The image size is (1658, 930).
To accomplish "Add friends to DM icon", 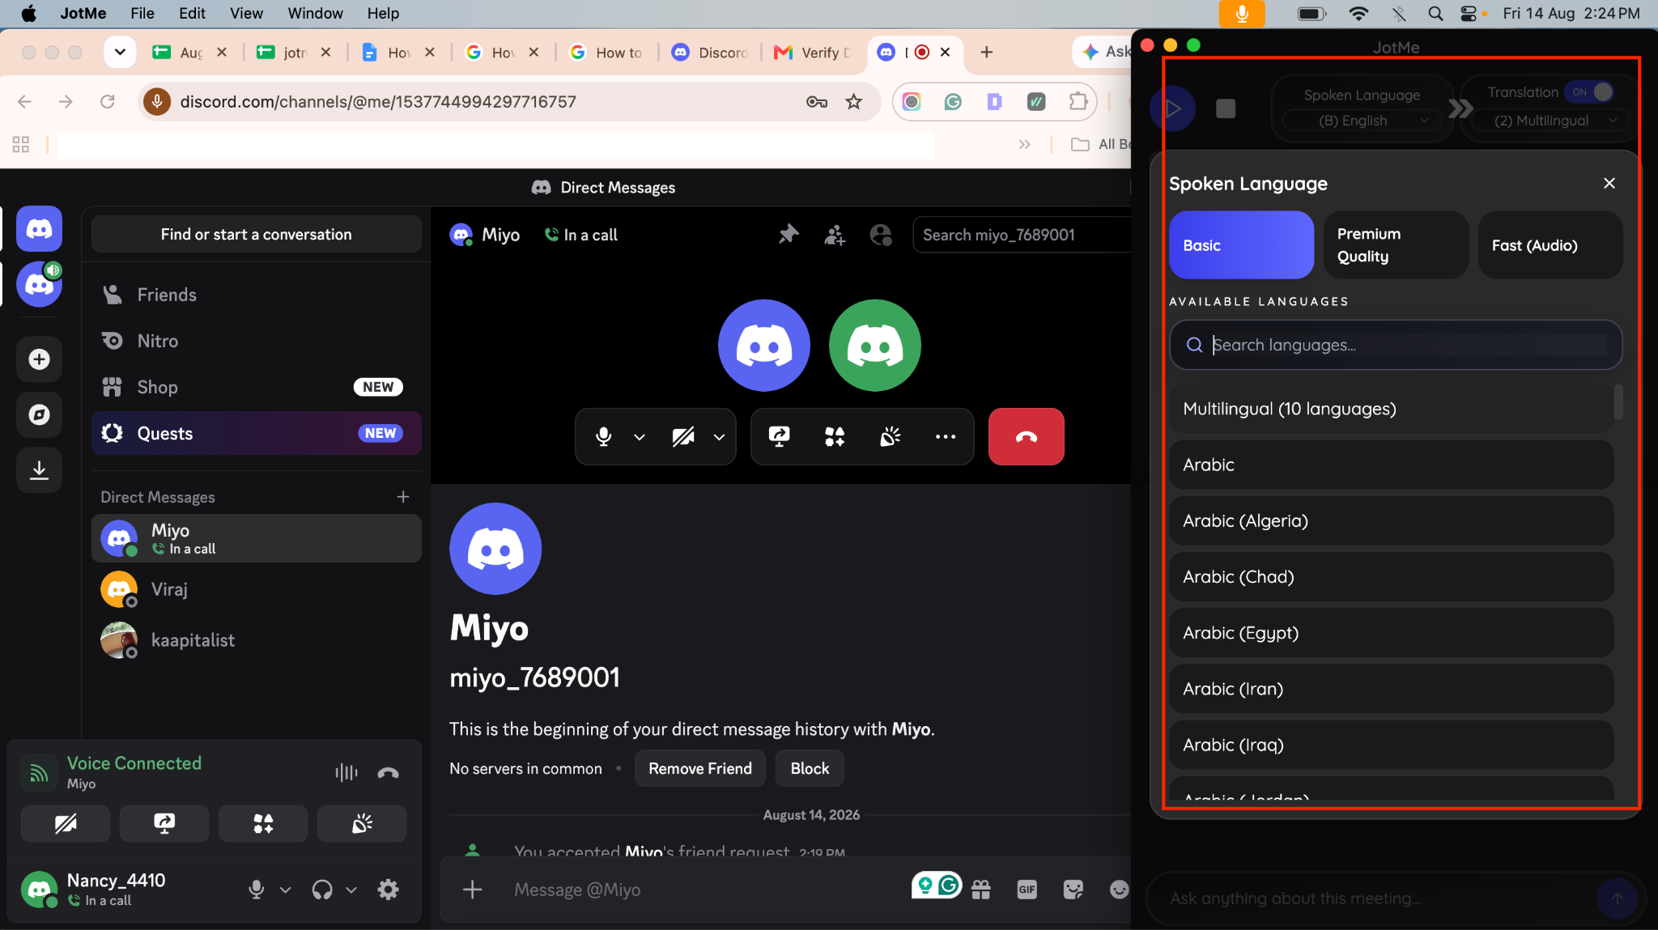I will point(835,235).
